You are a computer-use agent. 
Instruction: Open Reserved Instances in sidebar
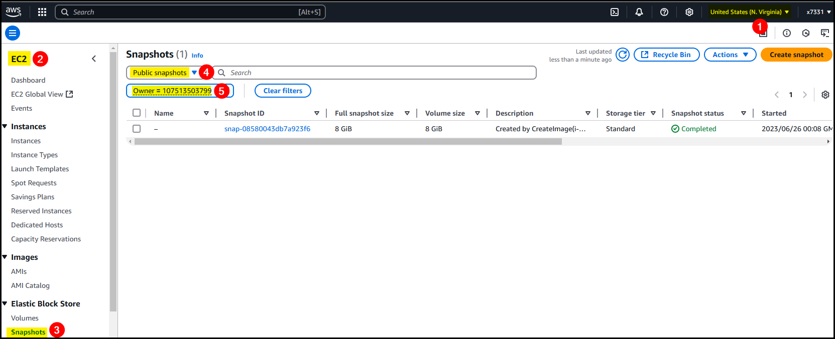click(41, 211)
